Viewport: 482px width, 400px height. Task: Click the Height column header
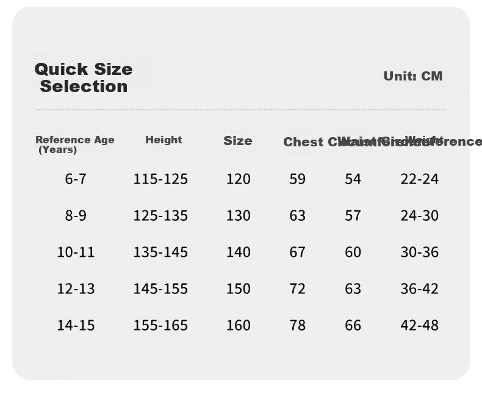(x=164, y=140)
